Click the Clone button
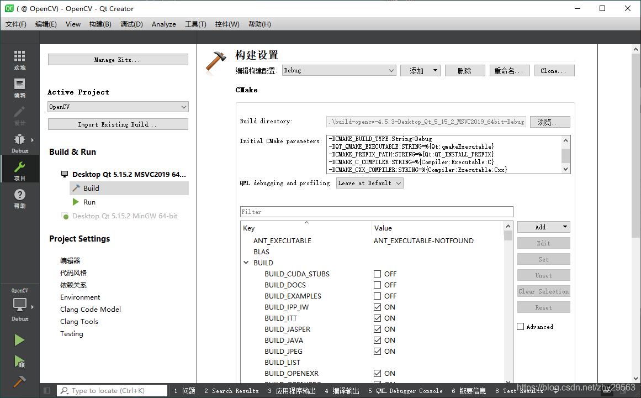Screen dimensions: 641x398 [x=554, y=70]
